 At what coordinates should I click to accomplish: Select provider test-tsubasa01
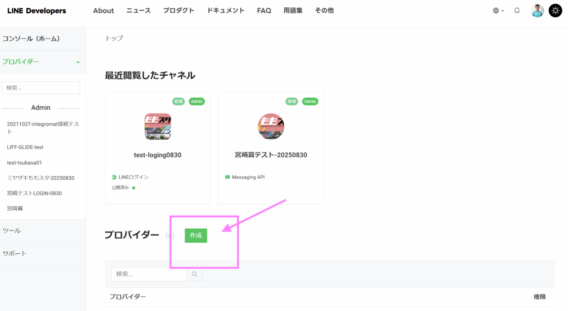click(24, 163)
